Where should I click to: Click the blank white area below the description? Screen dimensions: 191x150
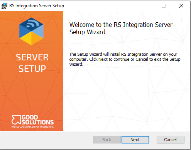pos(126,99)
